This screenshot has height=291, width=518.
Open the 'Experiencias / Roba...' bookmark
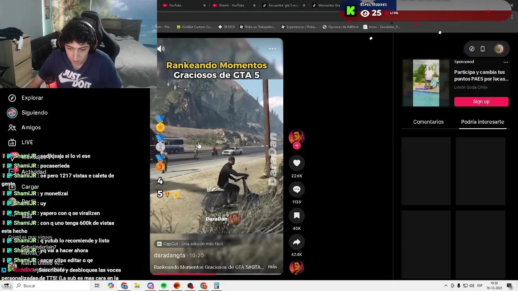(x=299, y=27)
